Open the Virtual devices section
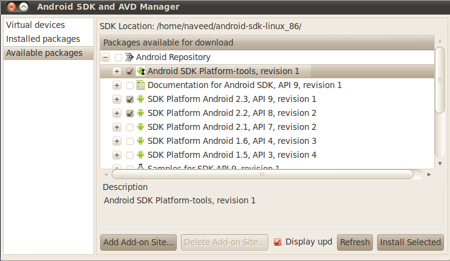The width and height of the screenshot is (450, 261). [x=35, y=25]
